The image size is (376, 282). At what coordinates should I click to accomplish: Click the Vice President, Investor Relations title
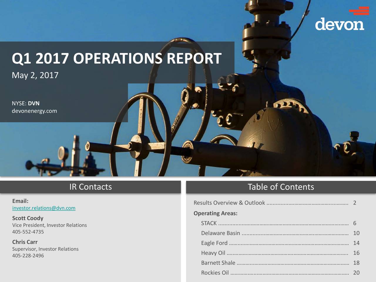[49, 225]
